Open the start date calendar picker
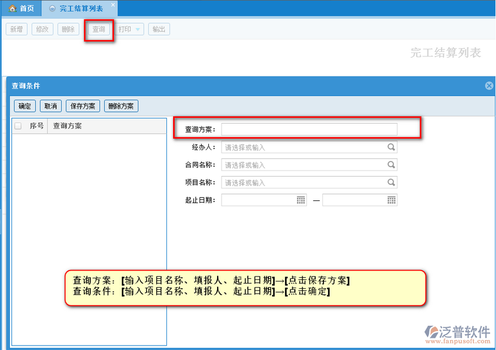 tap(301, 200)
